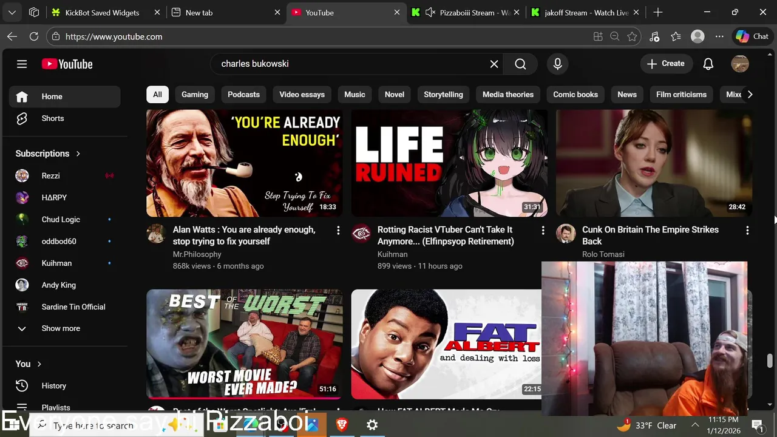Click the page vertical scrollbar thumb
Screen dimensions: 777x437
[770, 361]
